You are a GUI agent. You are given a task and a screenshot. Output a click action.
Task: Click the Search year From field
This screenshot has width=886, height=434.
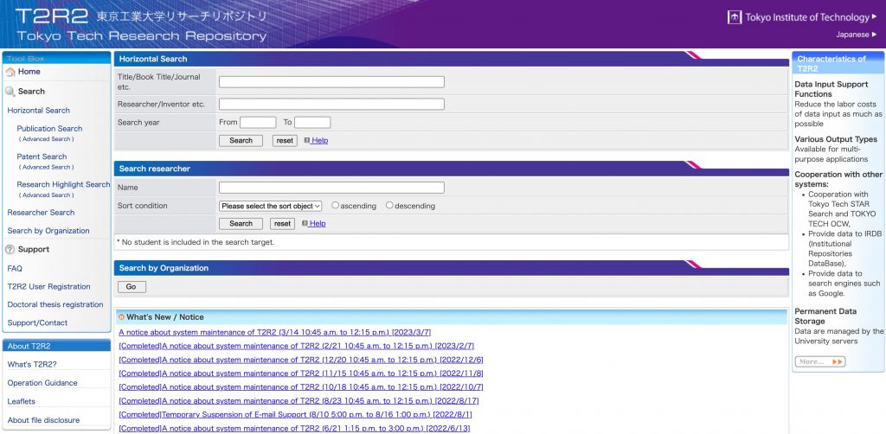coord(258,123)
